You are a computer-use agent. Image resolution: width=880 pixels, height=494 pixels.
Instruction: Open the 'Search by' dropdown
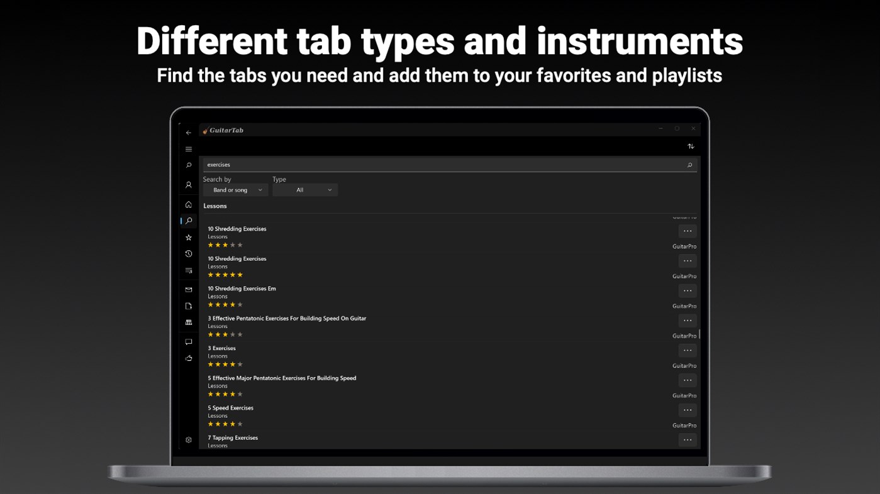click(x=235, y=189)
